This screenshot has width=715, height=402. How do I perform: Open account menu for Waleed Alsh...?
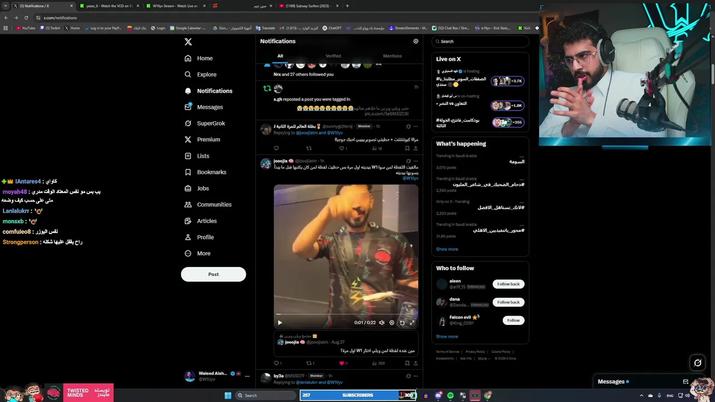[x=217, y=376]
